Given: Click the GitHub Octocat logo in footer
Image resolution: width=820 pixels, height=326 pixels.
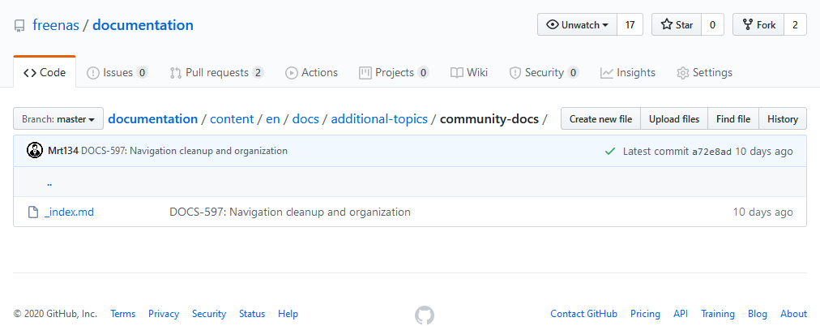Looking at the screenshot, I should click(424, 315).
